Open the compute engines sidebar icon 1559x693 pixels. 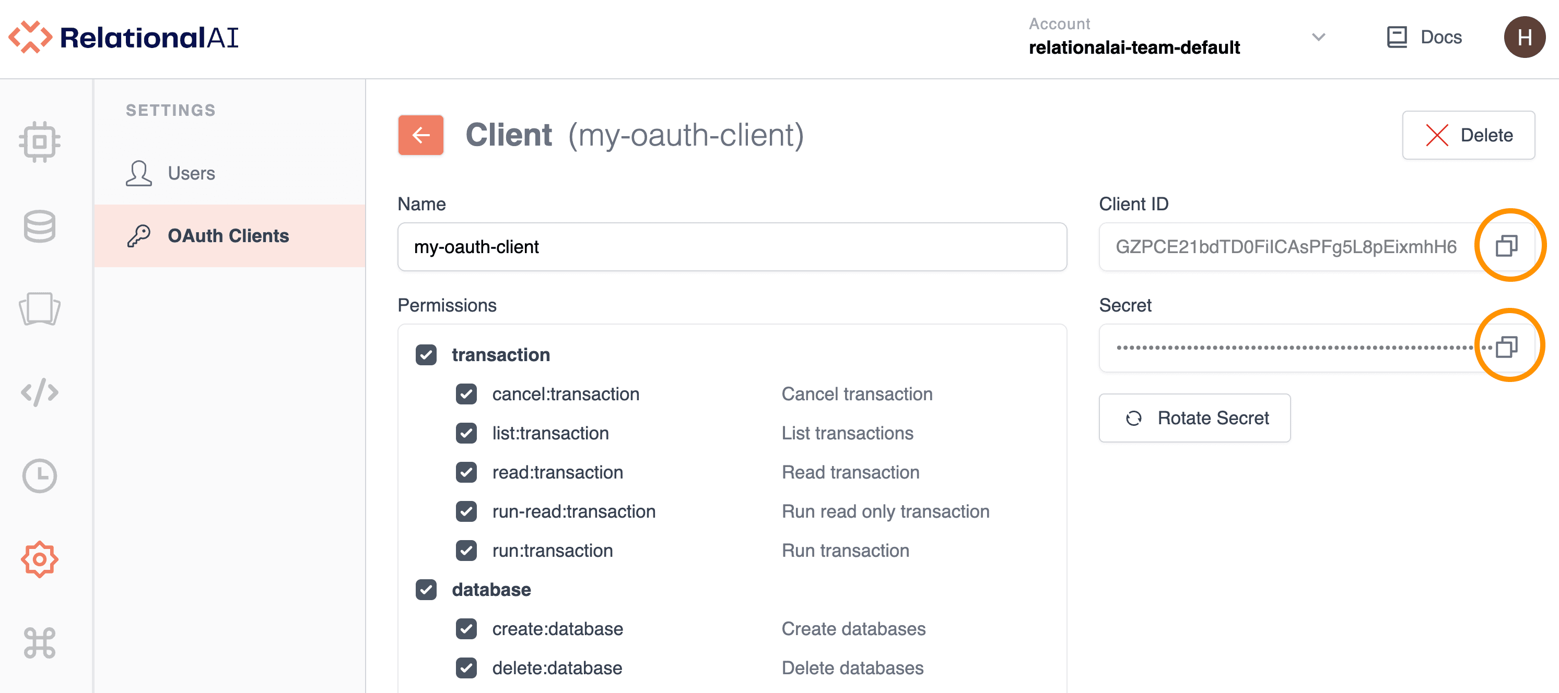[x=39, y=141]
